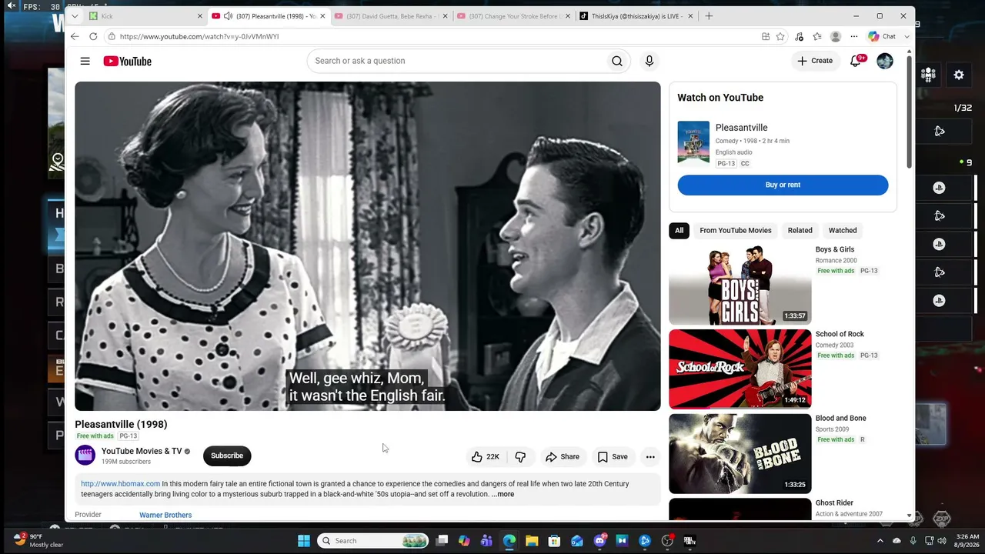This screenshot has width=985, height=554.
Task: Open the YouTube guide hamburger menu
Action: pyautogui.click(x=85, y=61)
